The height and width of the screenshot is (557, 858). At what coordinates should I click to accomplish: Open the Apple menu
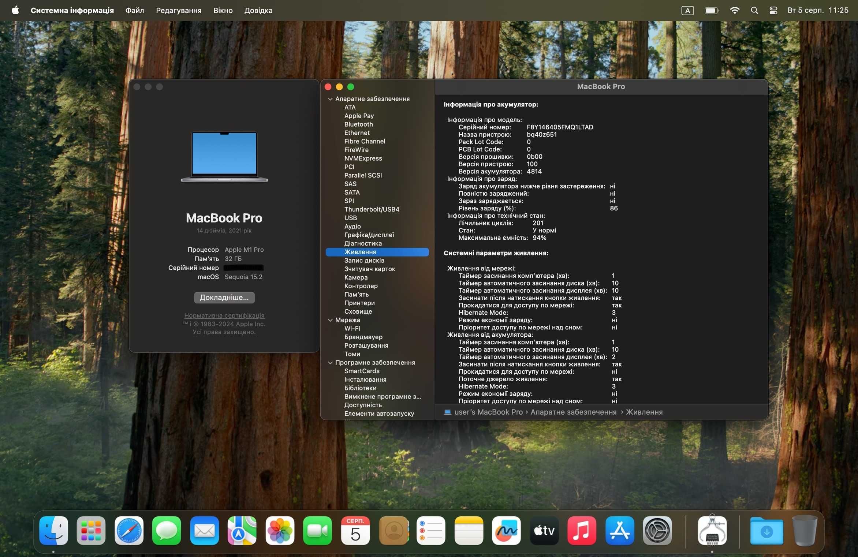(x=15, y=10)
